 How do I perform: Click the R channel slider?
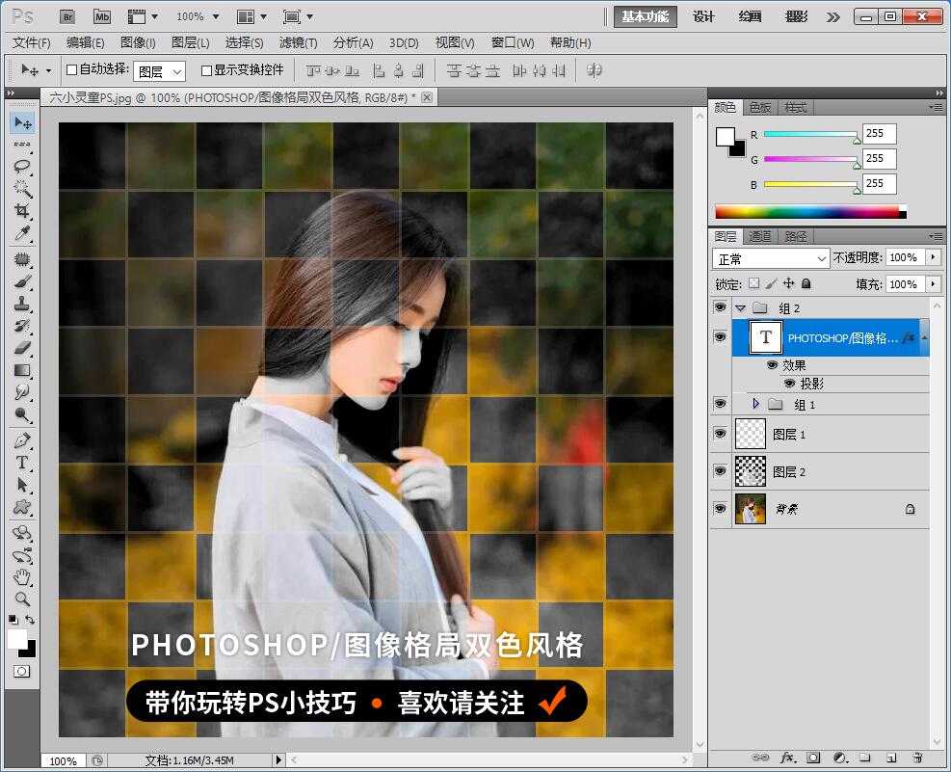tap(811, 134)
